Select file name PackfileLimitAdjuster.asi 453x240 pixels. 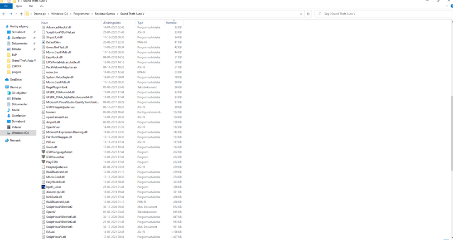click(x=62, y=67)
